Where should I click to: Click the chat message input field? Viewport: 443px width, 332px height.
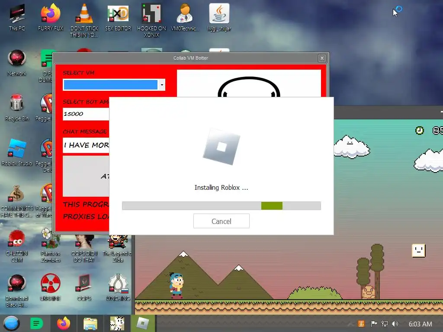coord(86,145)
